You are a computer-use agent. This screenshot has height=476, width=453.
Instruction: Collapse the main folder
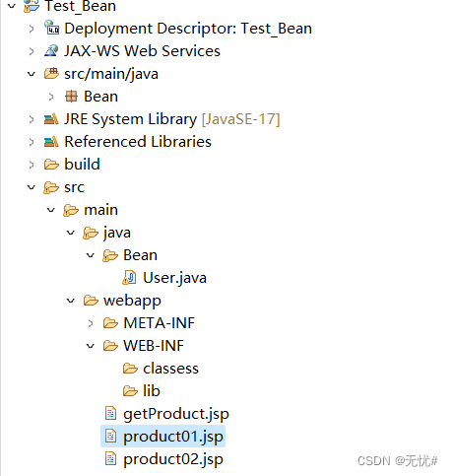click(x=51, y=210)
